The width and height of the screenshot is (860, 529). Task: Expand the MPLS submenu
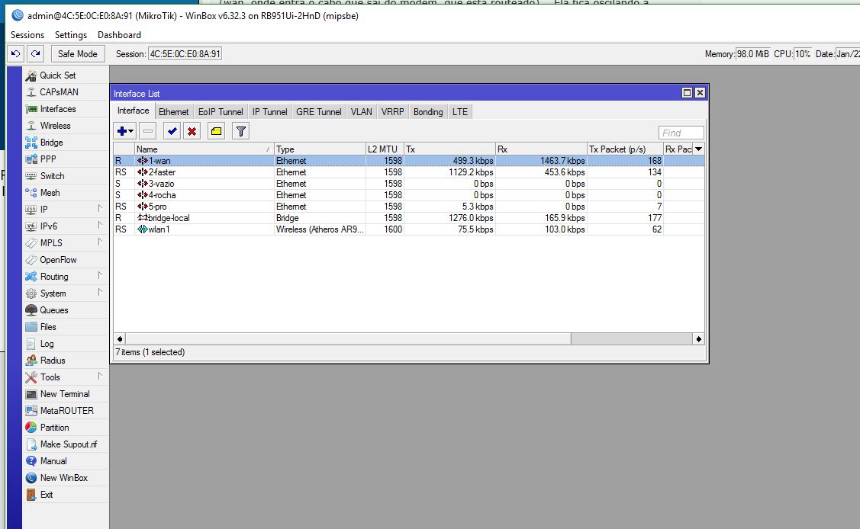pos(100,242)
